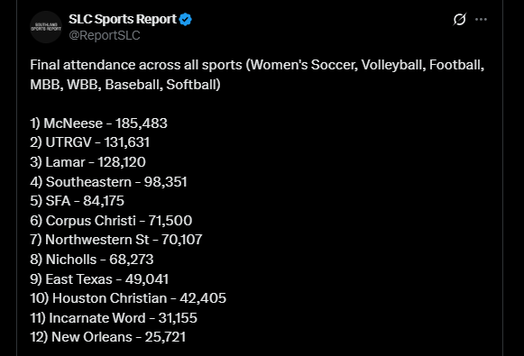Image resolution: width=524 pixels, height=356 pixels.
Task: Select the SFA 84,175 entry
Action: pyautogui.click(x=77, y=201)
